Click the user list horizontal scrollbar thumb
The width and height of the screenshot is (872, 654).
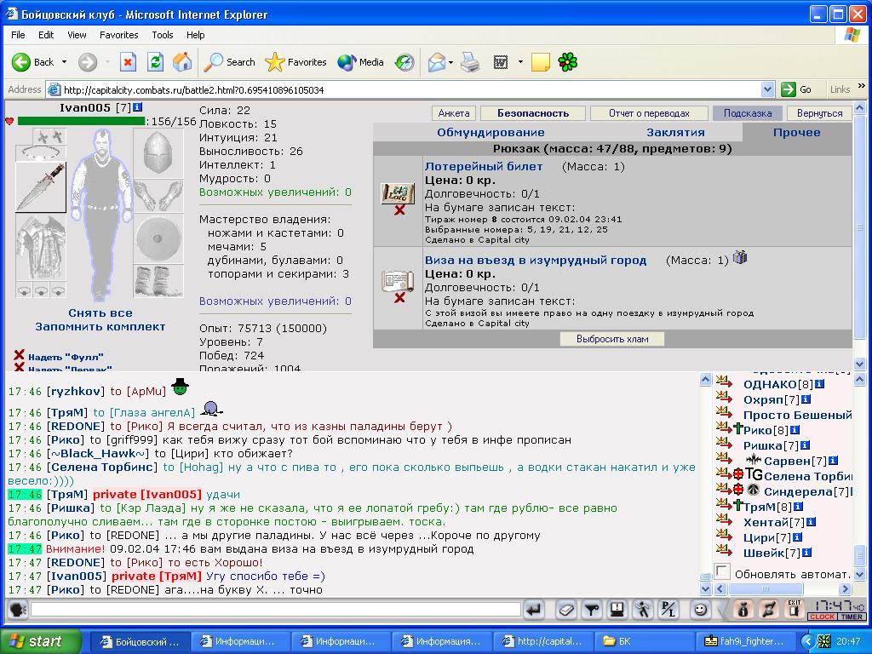[766, 589]
